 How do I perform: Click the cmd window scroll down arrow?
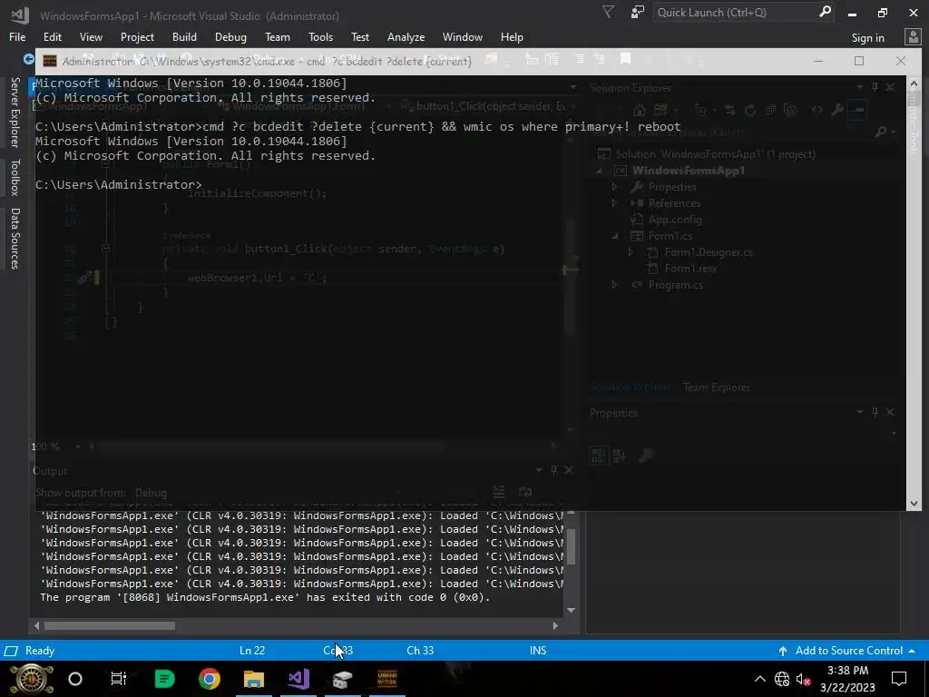point(913,503)
